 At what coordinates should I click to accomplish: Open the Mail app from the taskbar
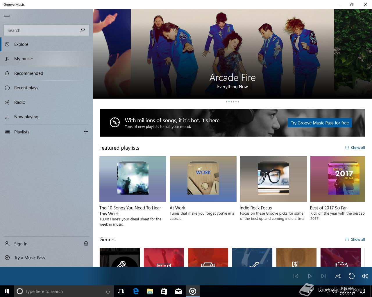click(178, 291)
